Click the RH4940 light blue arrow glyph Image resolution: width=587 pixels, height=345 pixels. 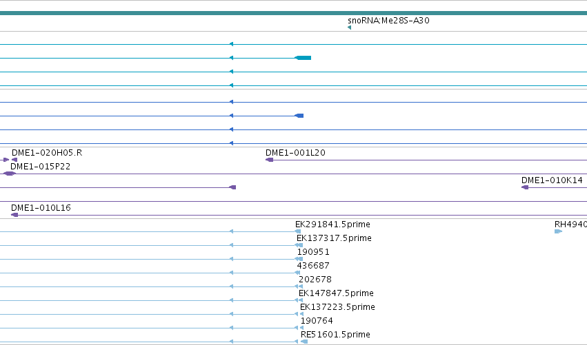click(x=558, y=231)
